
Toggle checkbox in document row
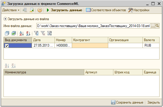tap(7, 46)
